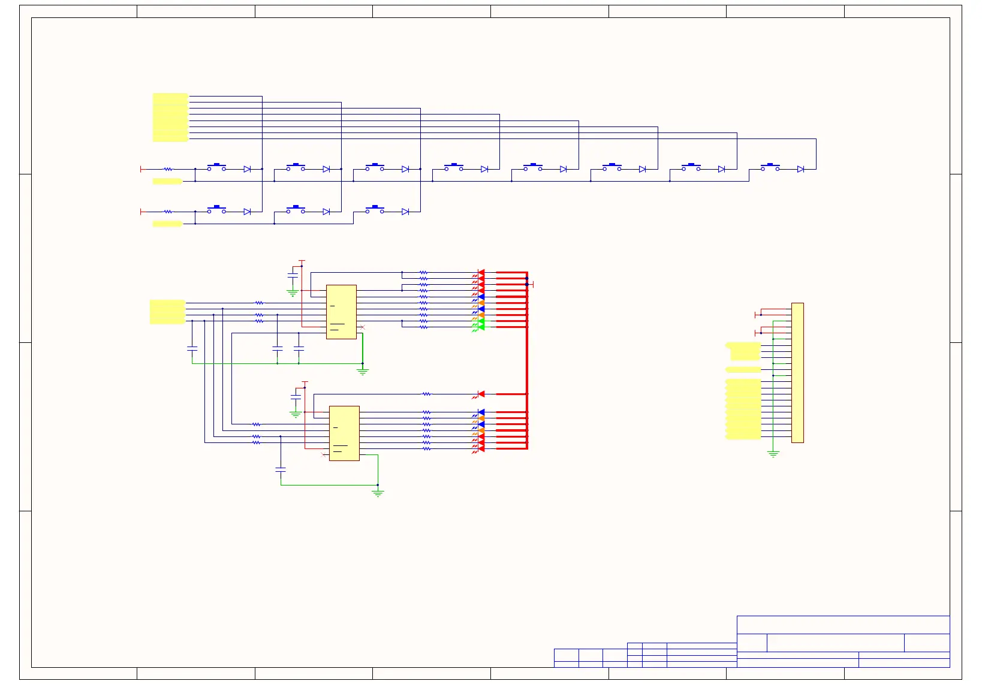
Task: Select the upper of the two IC chip bodies
Action: pyautogui.click(x=341, y=312)
